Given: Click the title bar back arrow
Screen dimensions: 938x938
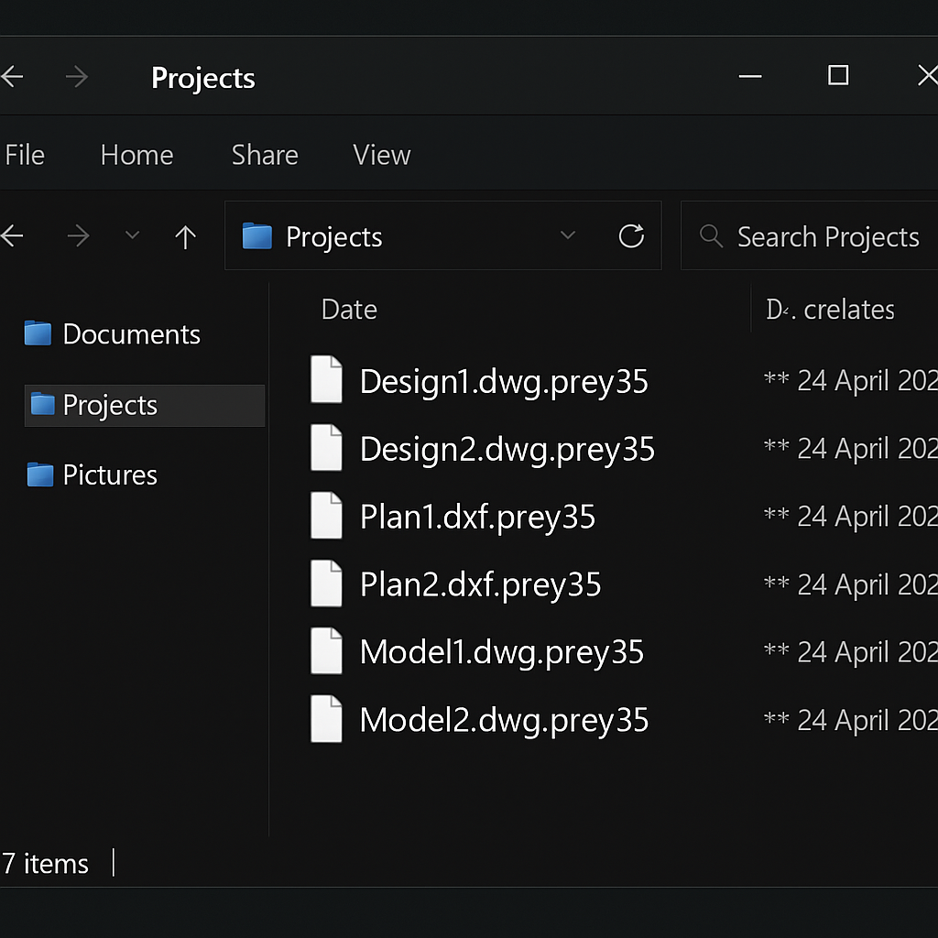Looking at the screenshot, I should (12, 78).
